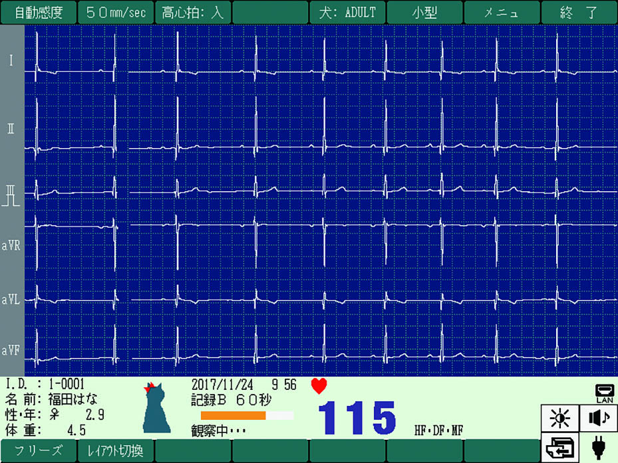Click the calibration pulse symbol under lead III
Screen dimensions: 618x463
click(x=11, y=199)
